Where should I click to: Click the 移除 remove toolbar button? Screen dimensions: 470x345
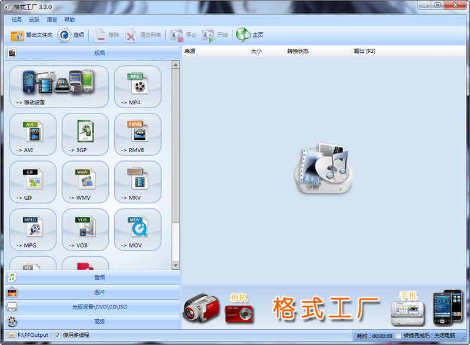[106, 35]
